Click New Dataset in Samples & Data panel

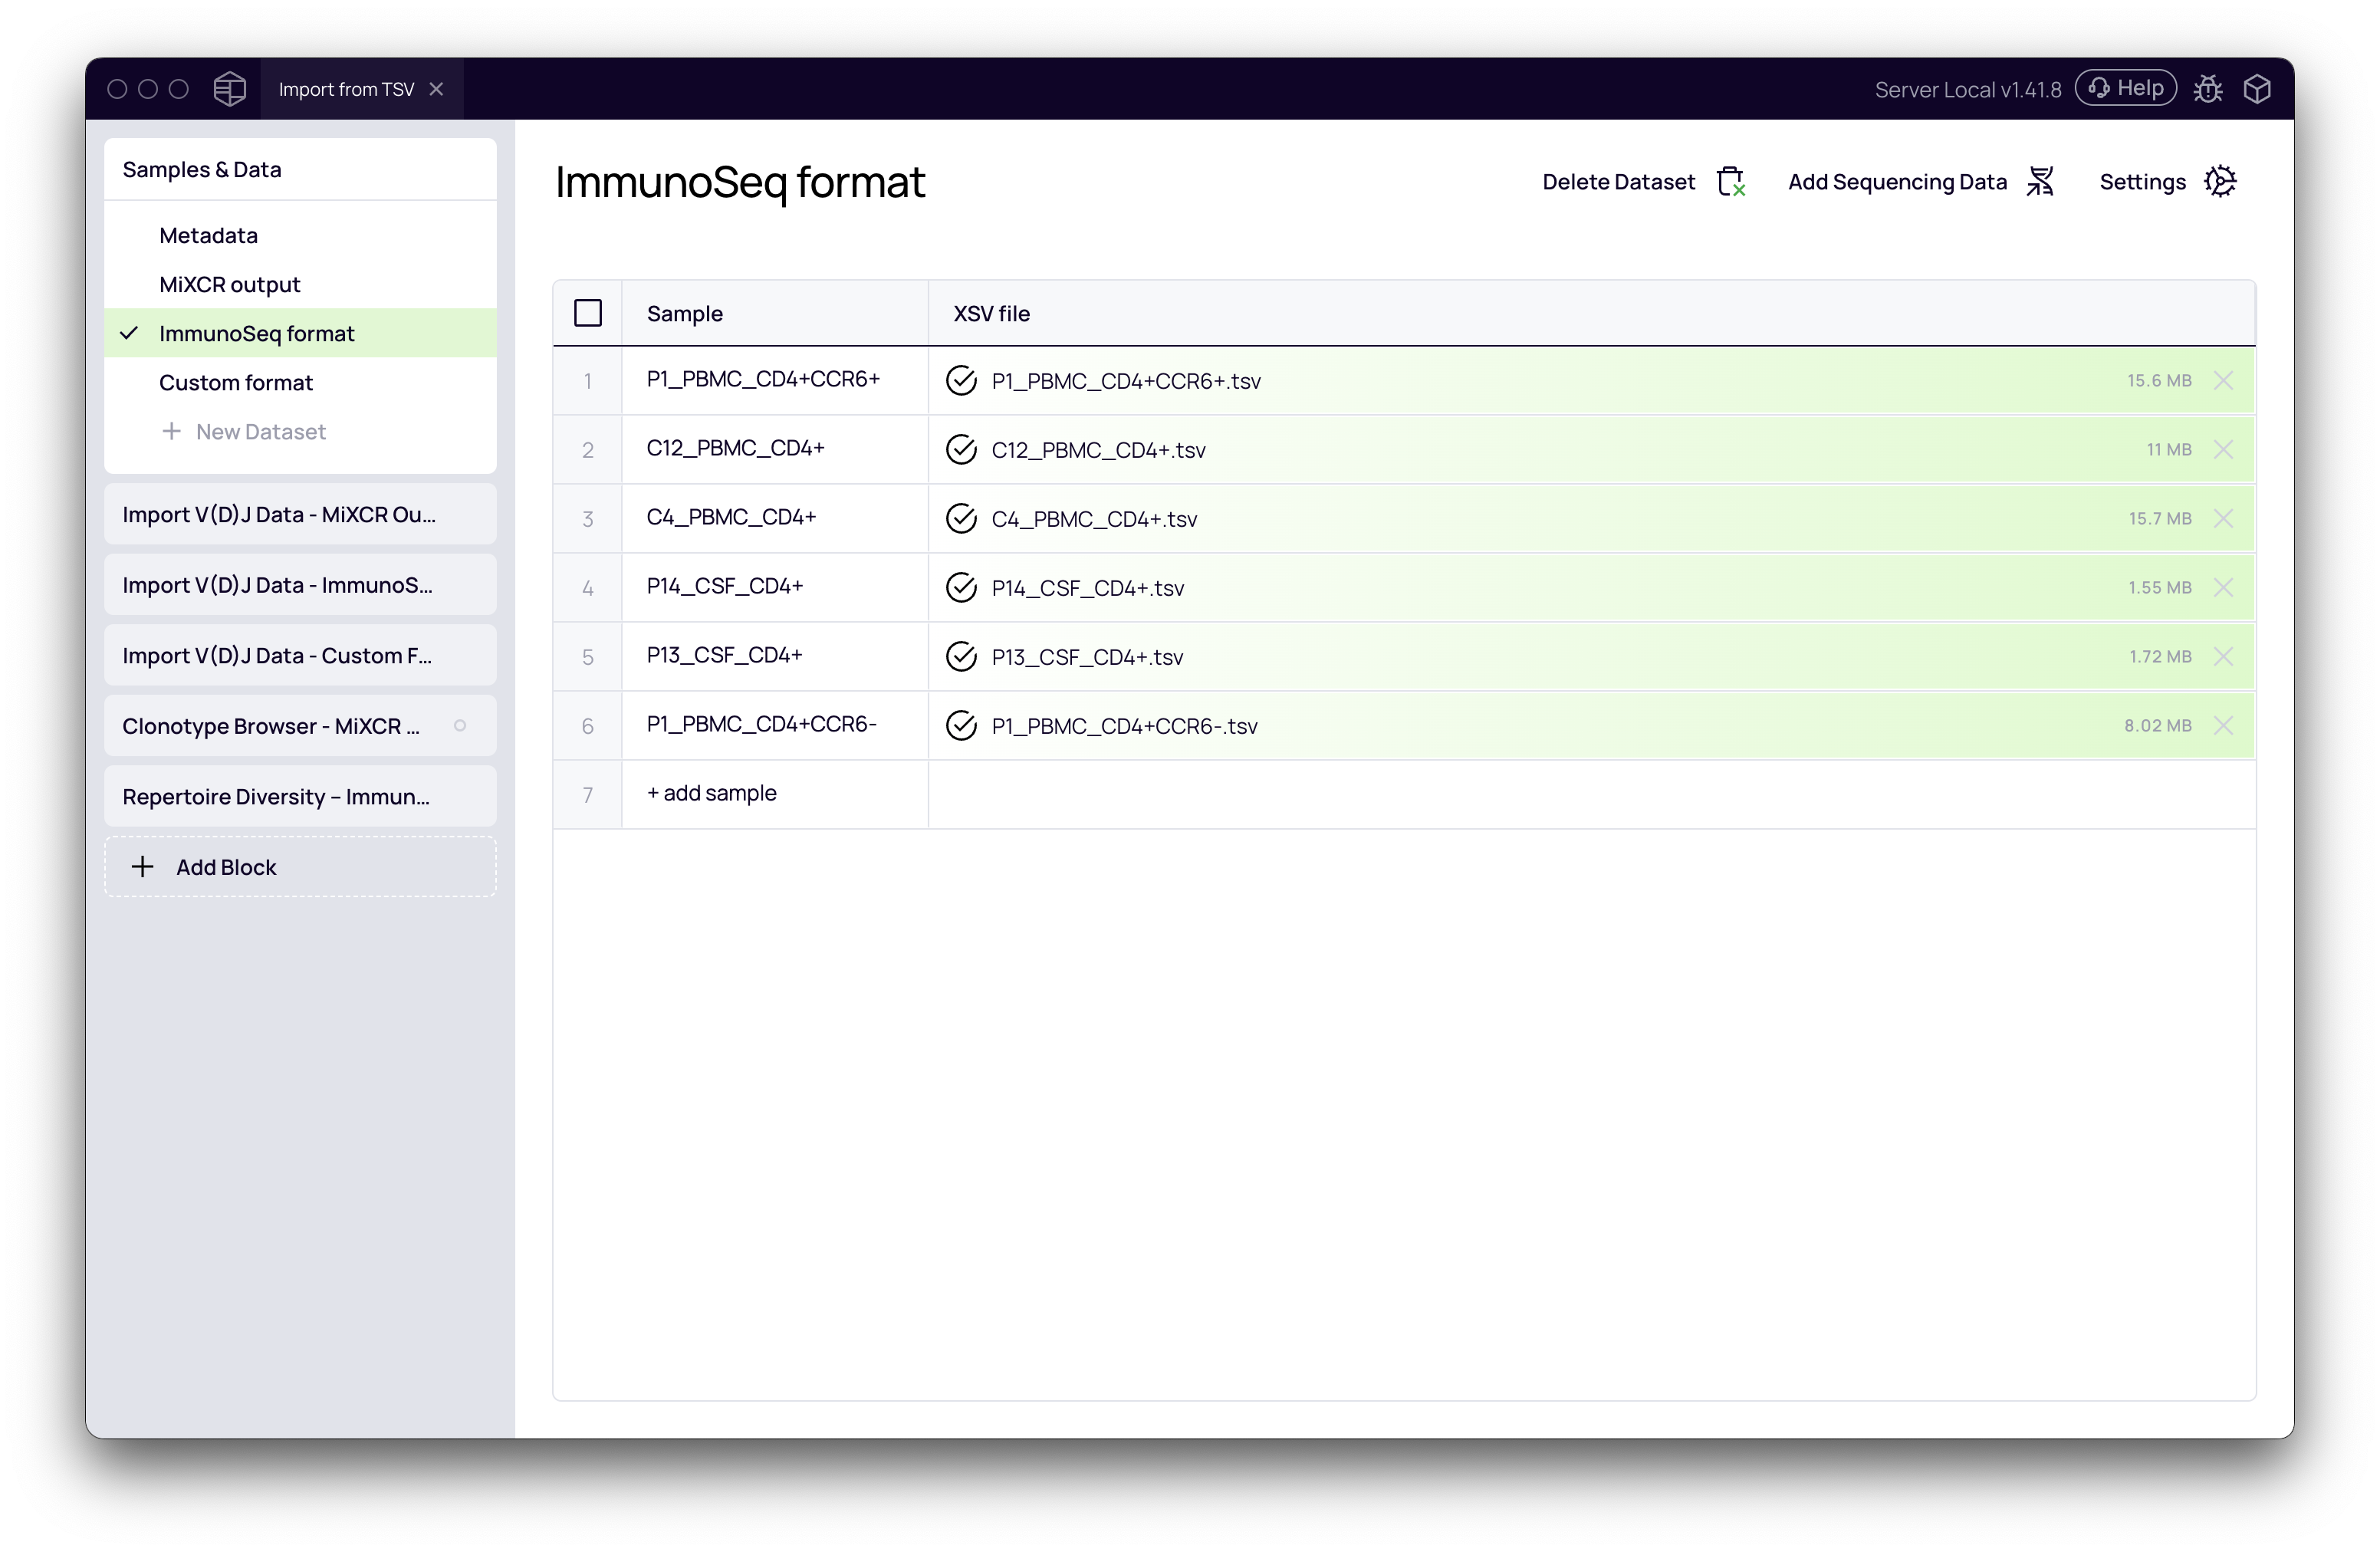click(x=260, y=431)
